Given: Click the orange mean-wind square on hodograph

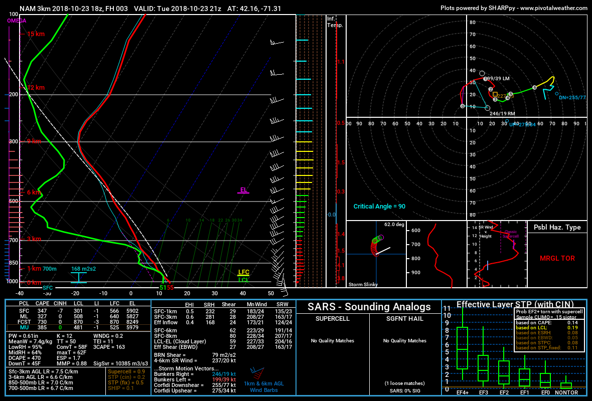Looking at the screenshot, I should 495,94.
